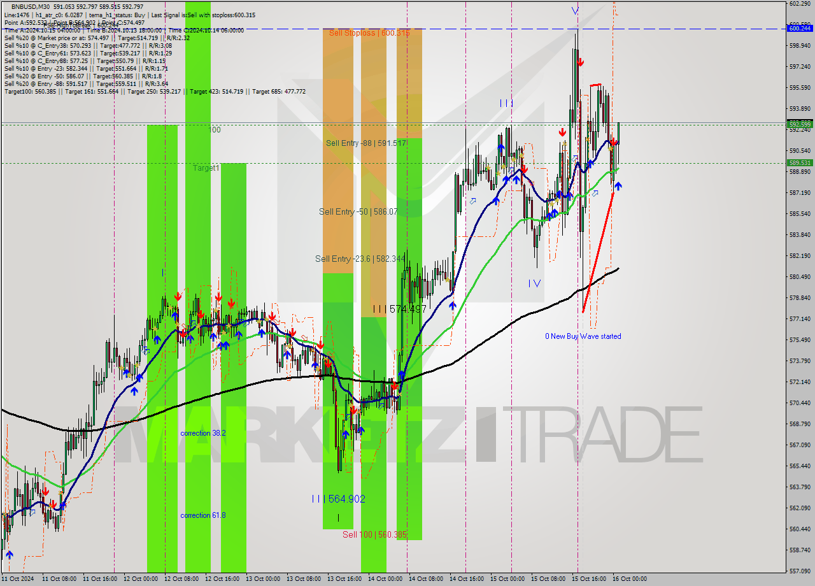
Task: Click the 572.140 price axis label
Action: click(x=800, y=382)
